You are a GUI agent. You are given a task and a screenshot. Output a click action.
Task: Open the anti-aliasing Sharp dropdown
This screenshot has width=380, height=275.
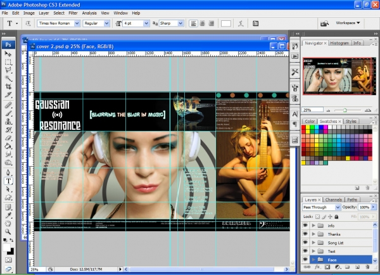coord(180,23)
